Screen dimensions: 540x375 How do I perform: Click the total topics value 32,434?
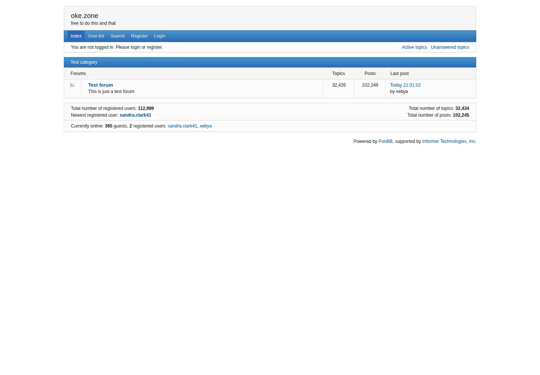tap(462, 108)
